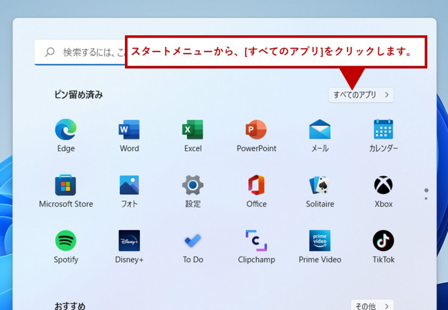Launch the フォト app
448x310 pixels.
(129, 185)
